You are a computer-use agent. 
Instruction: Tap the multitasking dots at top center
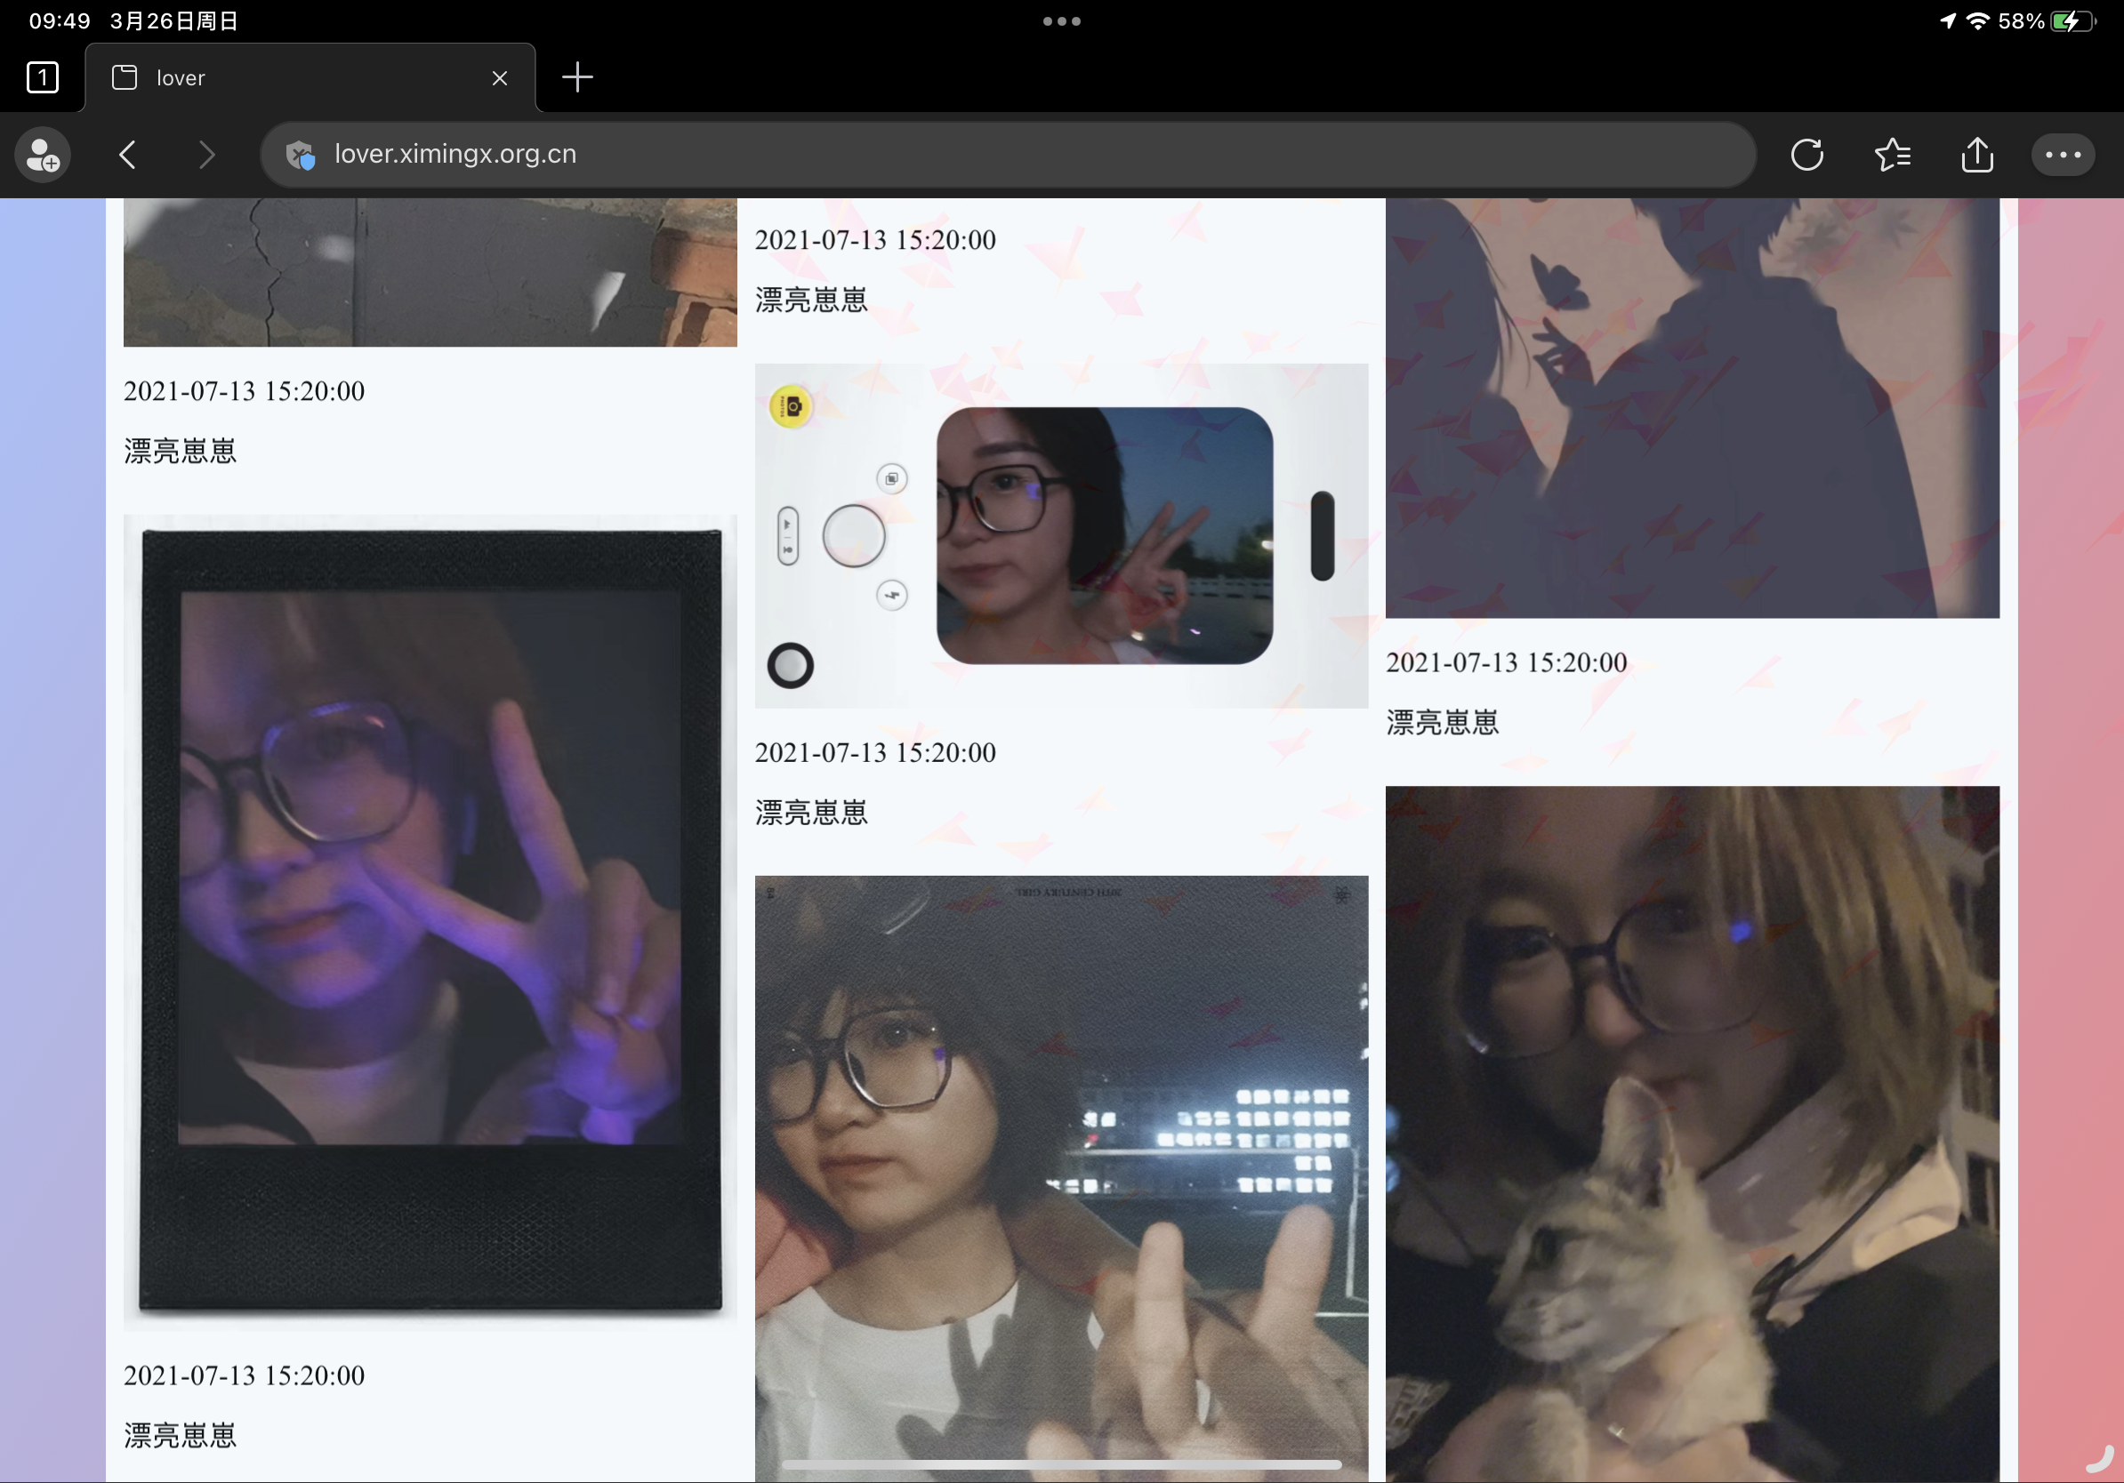[x=1060, y=20]
